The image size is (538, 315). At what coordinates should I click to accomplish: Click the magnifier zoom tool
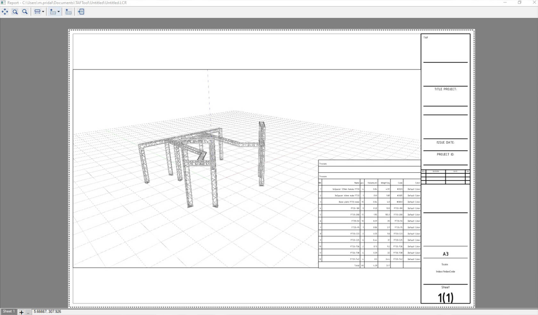point(25,12)
